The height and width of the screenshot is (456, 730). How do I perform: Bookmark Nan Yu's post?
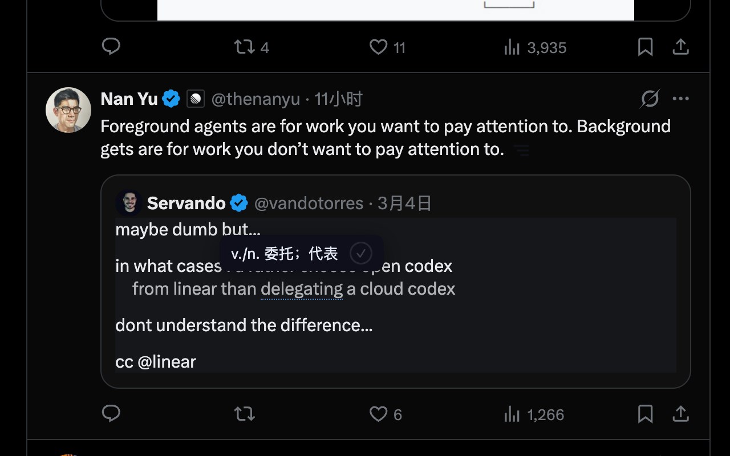(645, 414)
